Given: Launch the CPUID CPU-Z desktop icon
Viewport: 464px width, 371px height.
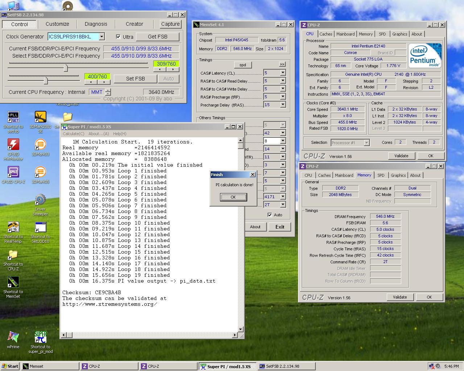Looking at the screenshot, I should (13, 175).
